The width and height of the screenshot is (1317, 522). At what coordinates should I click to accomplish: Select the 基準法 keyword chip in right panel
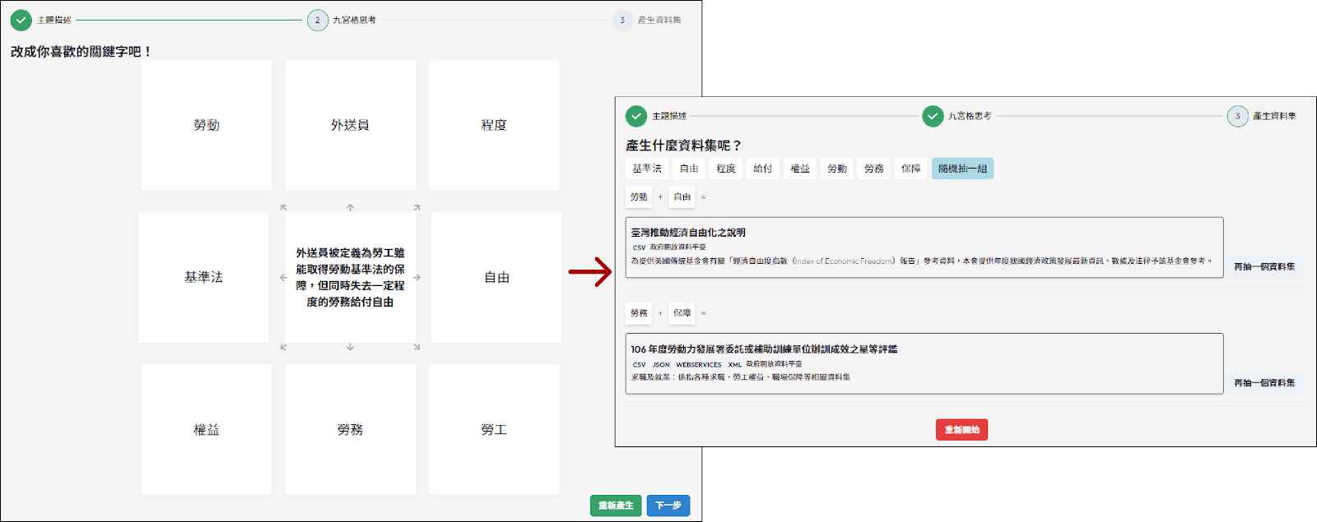pos(647,169)
